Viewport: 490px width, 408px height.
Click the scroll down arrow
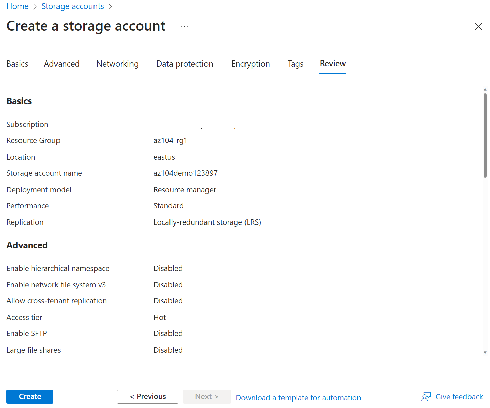pos(485,352)
